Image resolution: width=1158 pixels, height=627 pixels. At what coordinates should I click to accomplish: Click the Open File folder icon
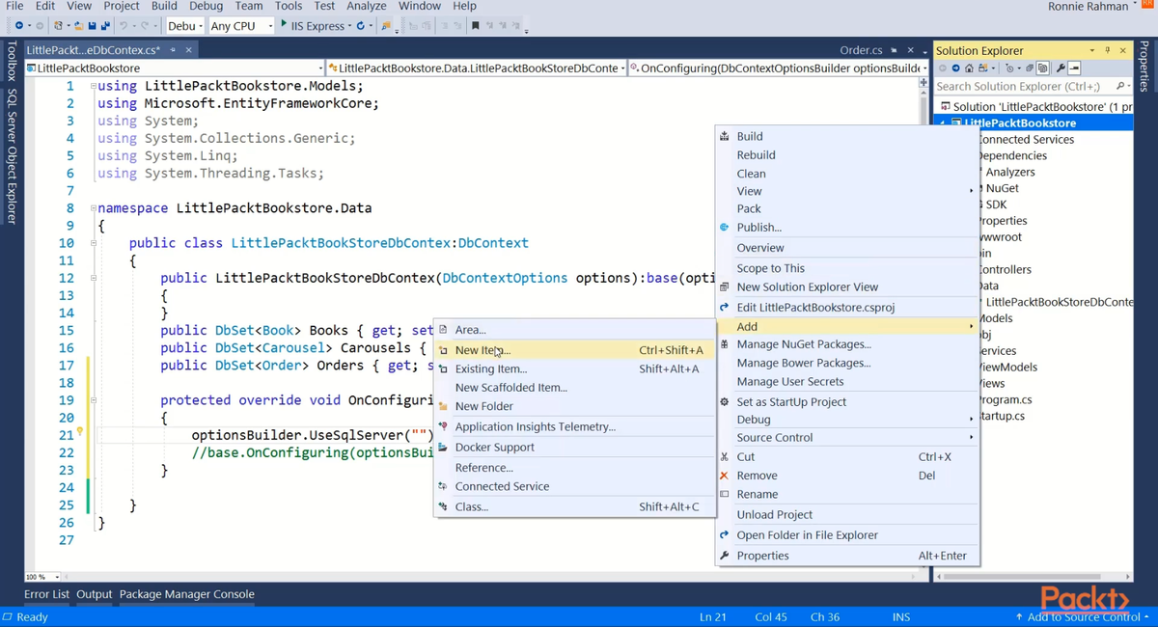click(x=78, y=26)
